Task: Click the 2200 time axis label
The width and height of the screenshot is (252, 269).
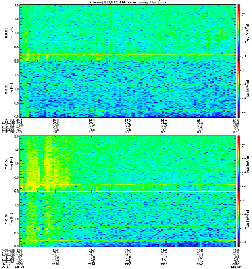Action: [x=19, y=264]
